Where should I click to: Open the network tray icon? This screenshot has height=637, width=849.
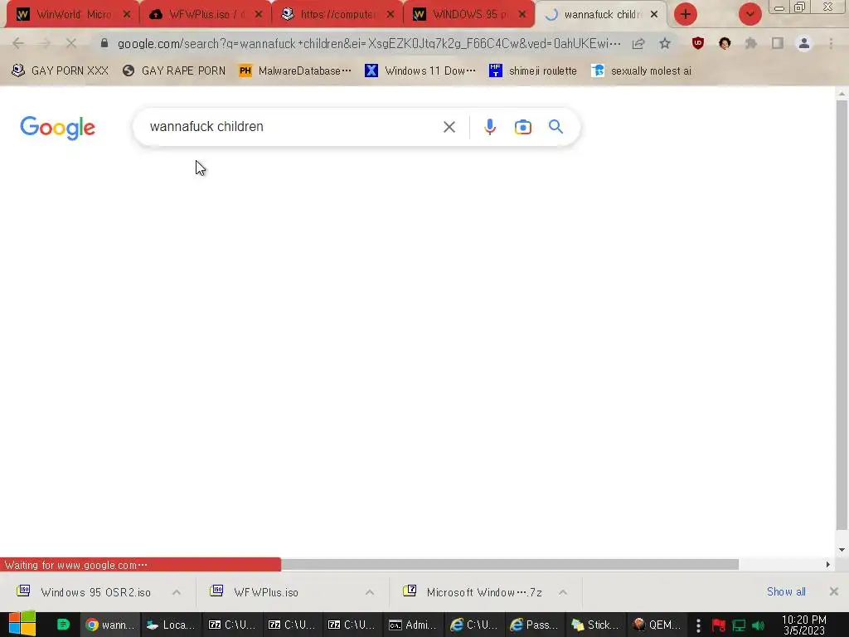point(739,625)
